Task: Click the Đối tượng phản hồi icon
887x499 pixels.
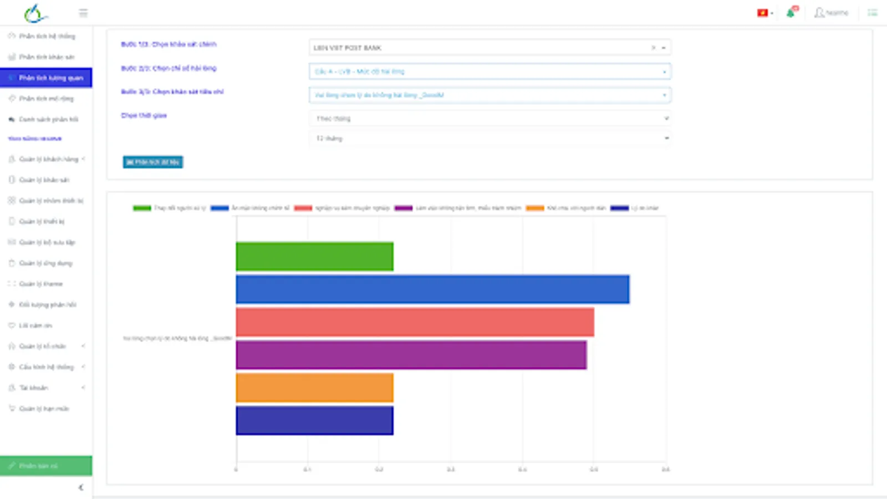Action: 12,304
